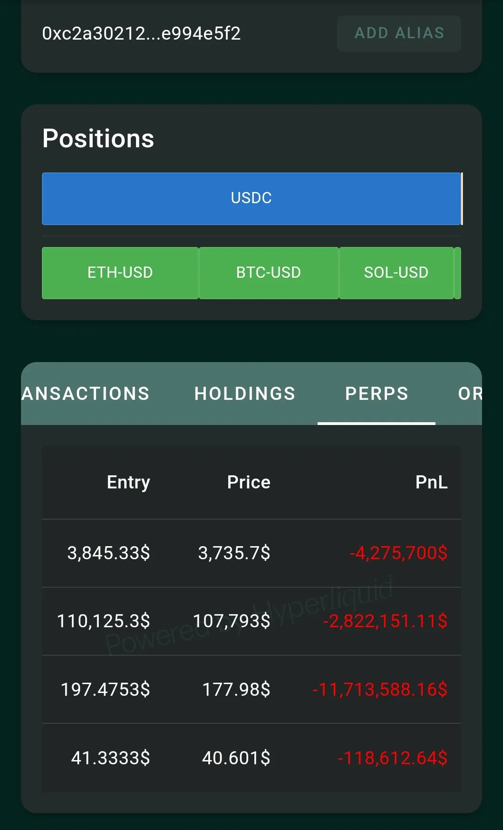Screen dimensions: 503x830
Task: Sort by the PnL column header
Action: [x=431, y=482]
